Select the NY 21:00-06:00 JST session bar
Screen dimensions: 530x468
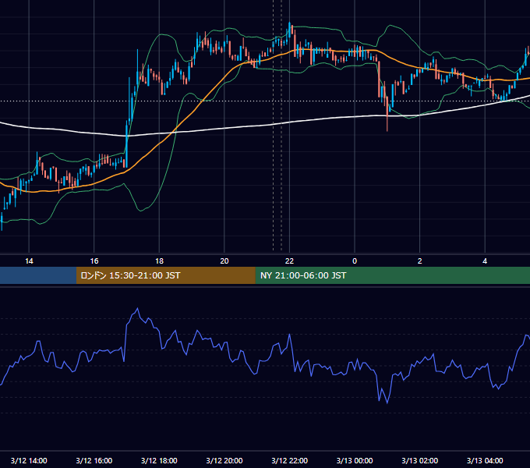(x=392, y=275)
